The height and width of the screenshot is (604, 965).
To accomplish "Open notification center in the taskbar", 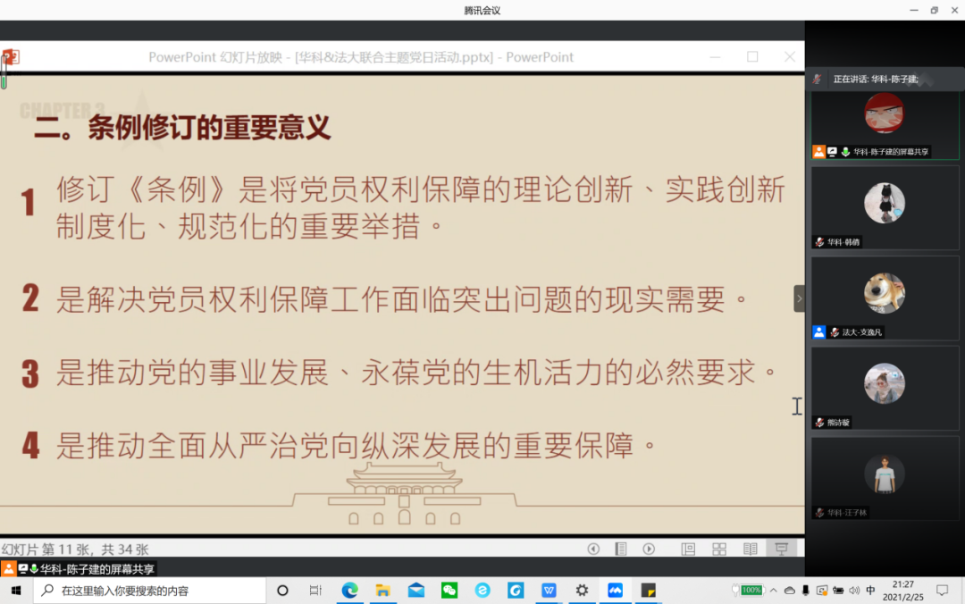I will (942, 591).
